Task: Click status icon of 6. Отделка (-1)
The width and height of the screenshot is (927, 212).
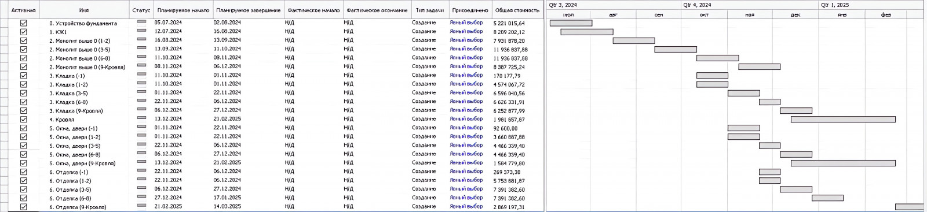Action: coord(141,170)
